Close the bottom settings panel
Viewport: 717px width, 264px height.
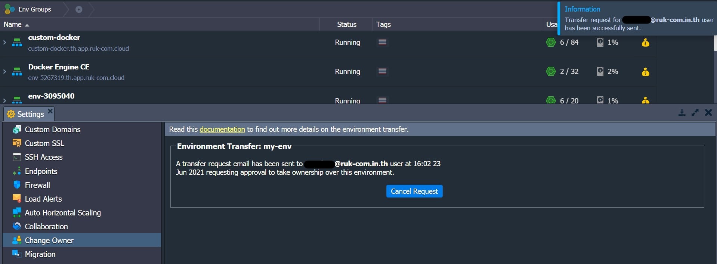tap(708, 112)
